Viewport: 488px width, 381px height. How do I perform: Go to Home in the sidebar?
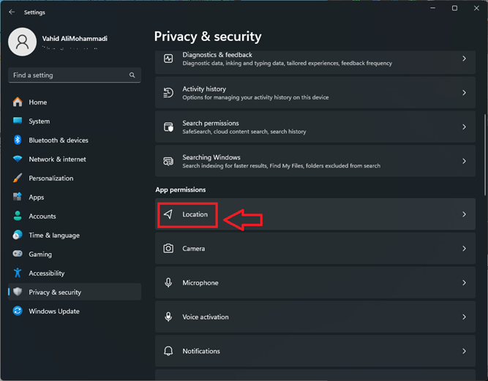(x=75, y=102)
